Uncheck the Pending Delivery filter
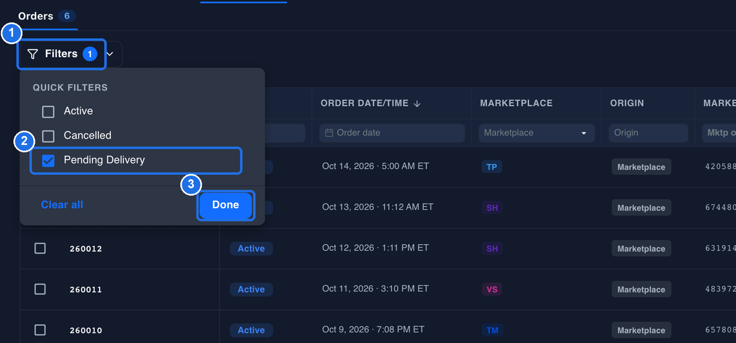736x343 pixels. click(48, 160)
